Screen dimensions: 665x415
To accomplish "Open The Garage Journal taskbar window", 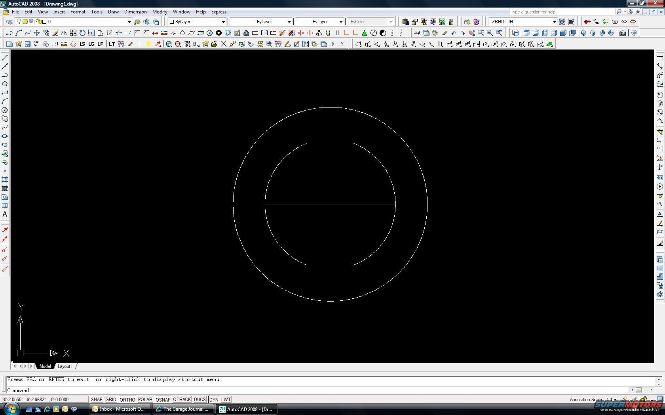I will click(183, 409).
